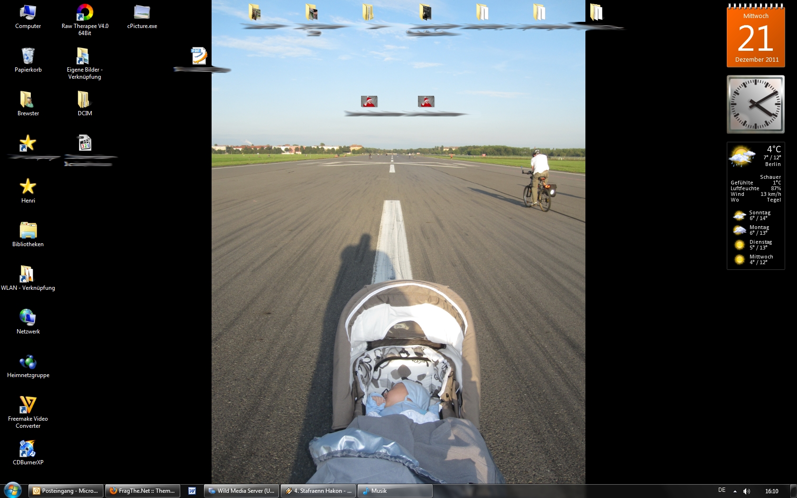Click the taskbar clock showing 16:10
The width and height of the screenshot is (797, 498).
(771, 491)
